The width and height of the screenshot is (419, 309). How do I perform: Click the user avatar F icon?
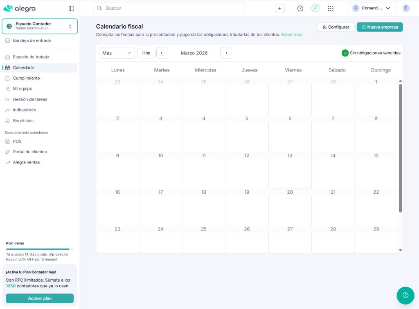[x=406, y=8]
